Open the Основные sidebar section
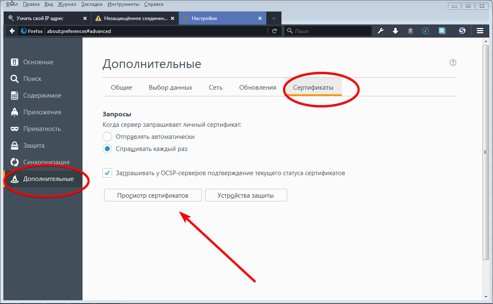The width and height of the screenshot is (493, 304). 43,62
